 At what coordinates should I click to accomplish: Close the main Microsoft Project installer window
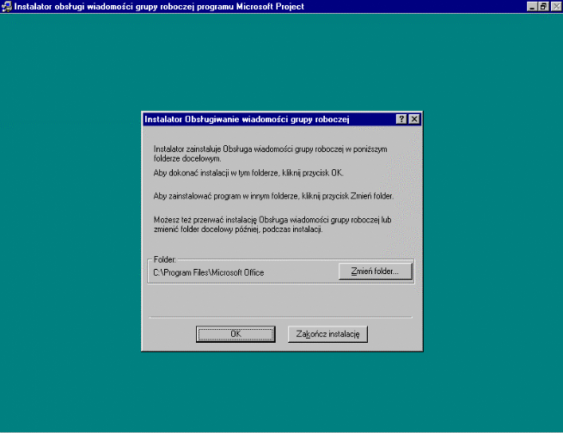coord(555,6)
